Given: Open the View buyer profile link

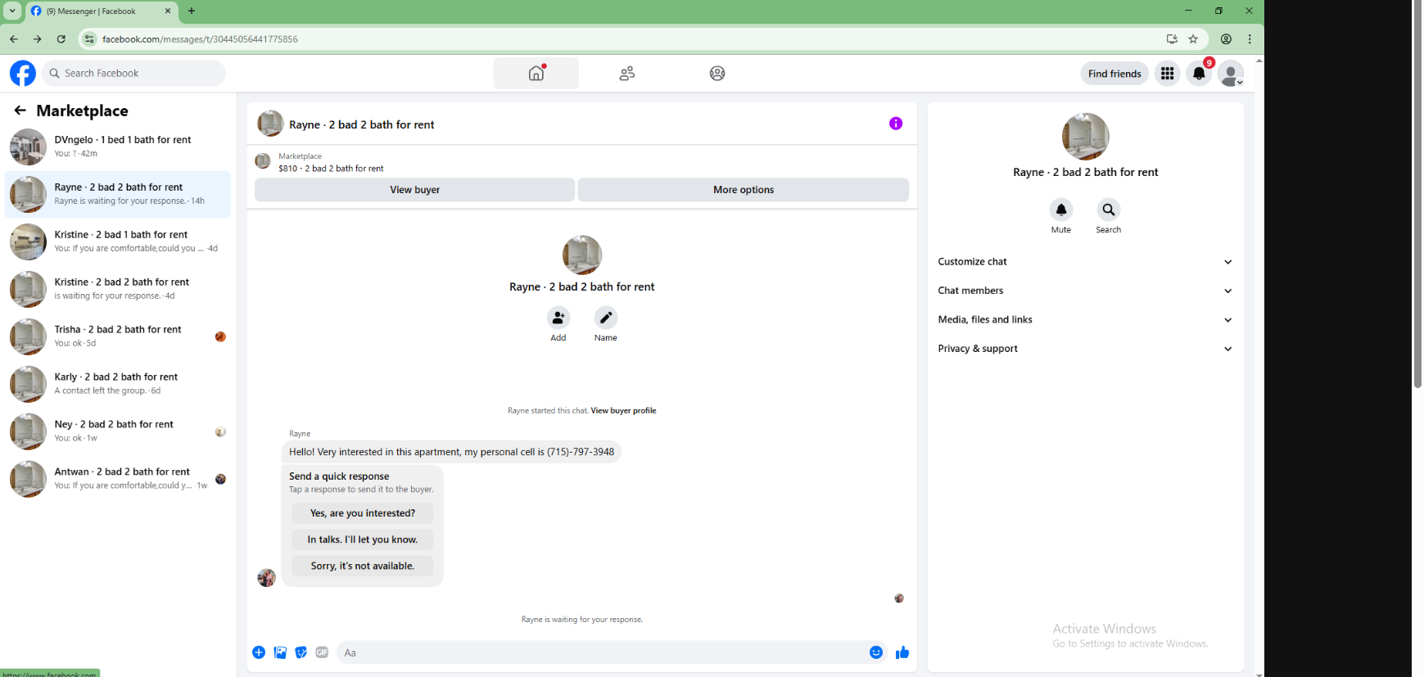Looking at the screenshot, I should (623, 411).
